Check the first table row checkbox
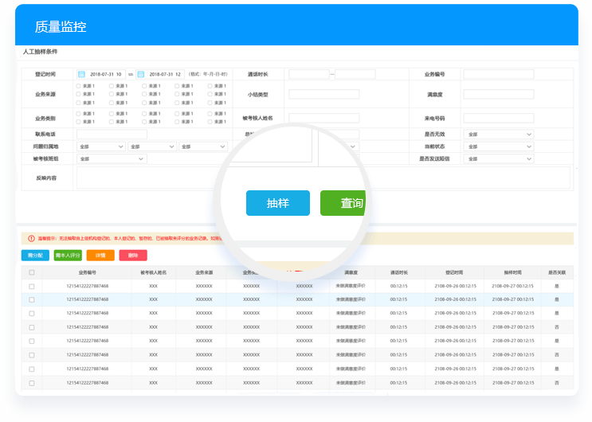Screen dimensions: 592x422 tap(32, 286)
